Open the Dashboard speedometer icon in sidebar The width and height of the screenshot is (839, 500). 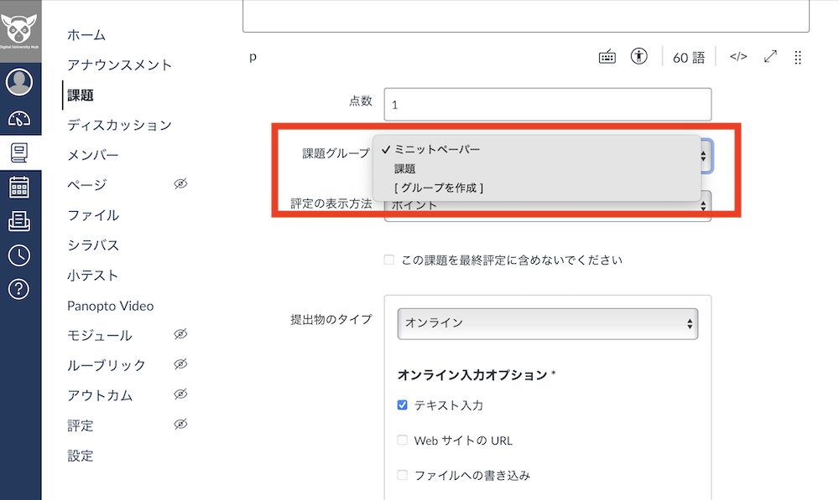tap(21, 119)
